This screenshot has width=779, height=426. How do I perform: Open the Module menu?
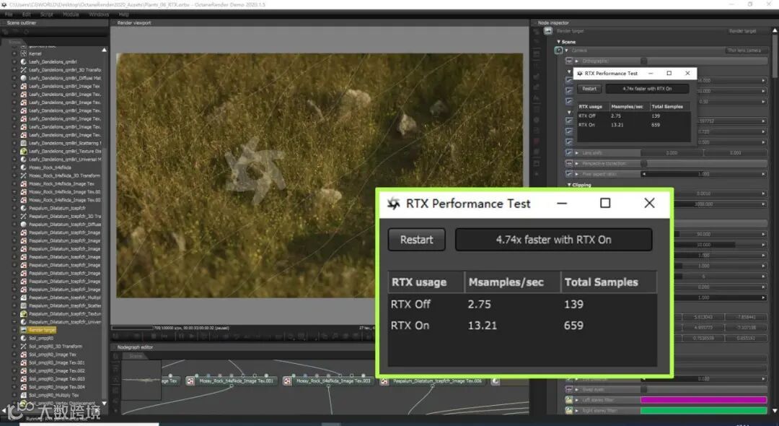coord(71,14)
